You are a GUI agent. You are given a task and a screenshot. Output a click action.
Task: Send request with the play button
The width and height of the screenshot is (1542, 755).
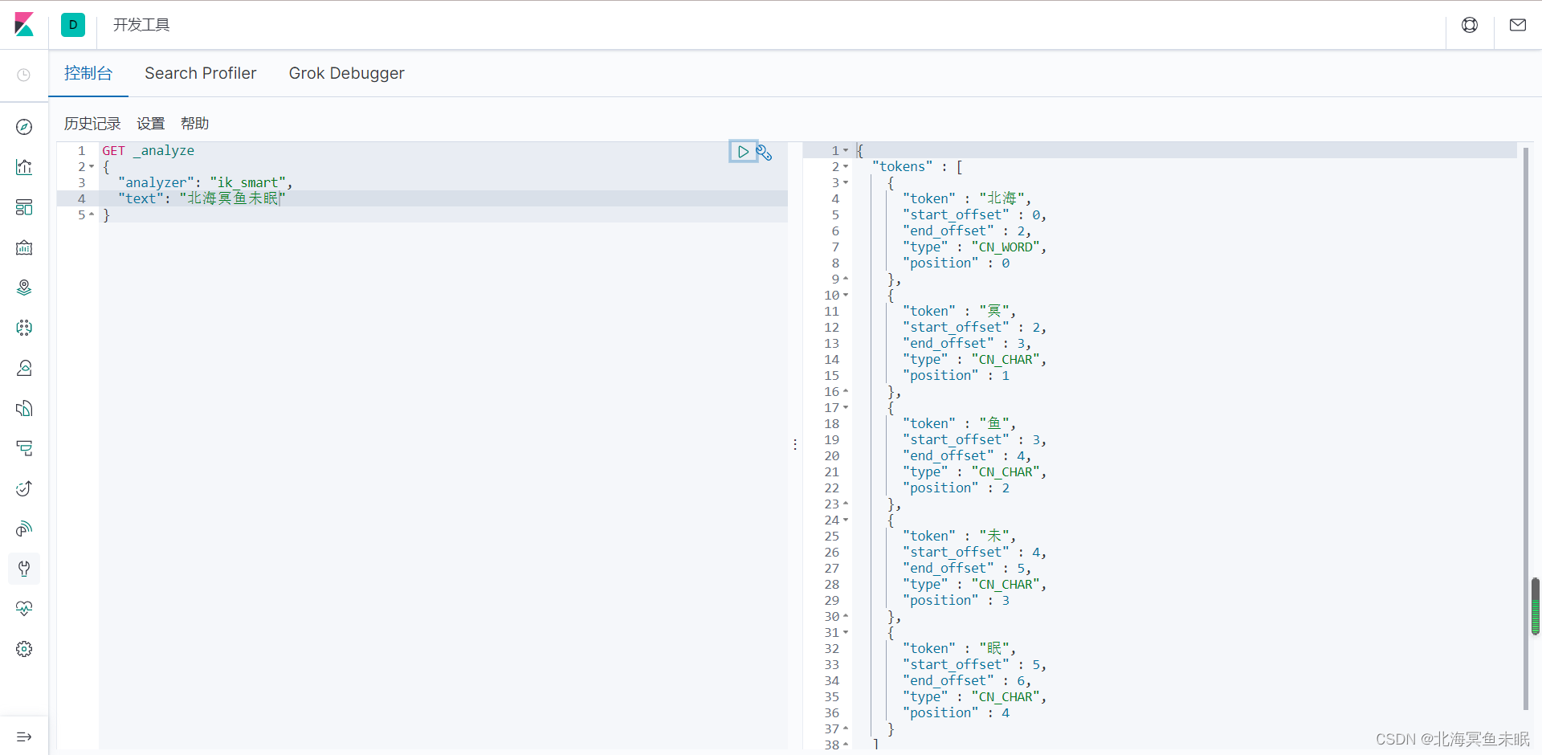[x=743, y=151]
